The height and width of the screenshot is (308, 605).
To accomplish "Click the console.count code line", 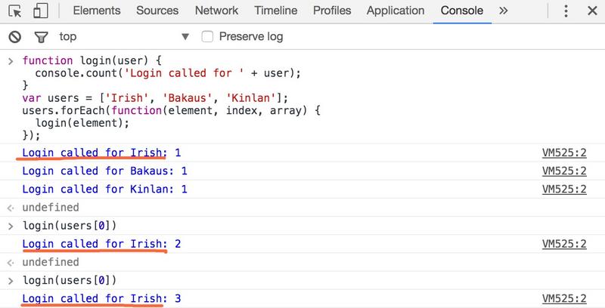I will [168, 72].
